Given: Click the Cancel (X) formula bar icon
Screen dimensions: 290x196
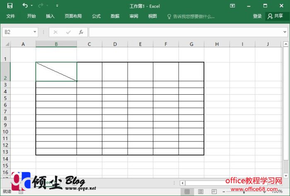Looking at the screenshot, I should tap(56, 32).
